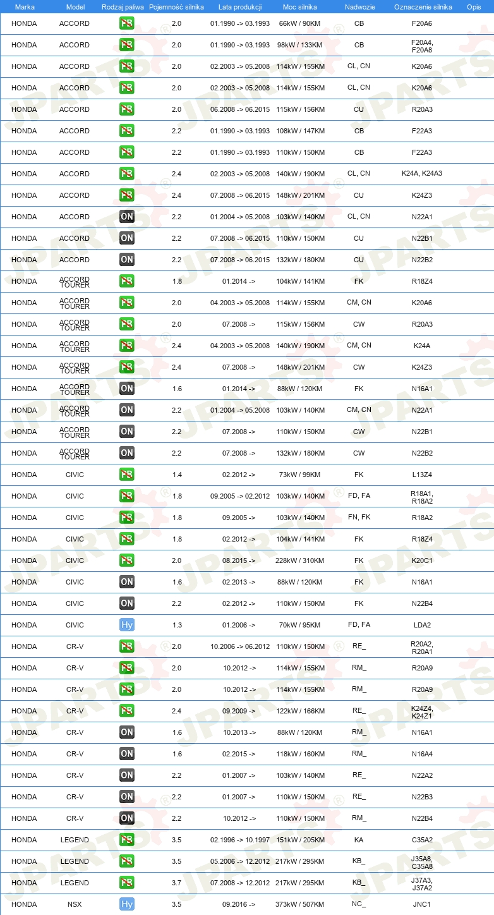Click the '70kW / 95KM' power cell
The width and height of the screenshot is (494, 915).
(x=300, y=625)
